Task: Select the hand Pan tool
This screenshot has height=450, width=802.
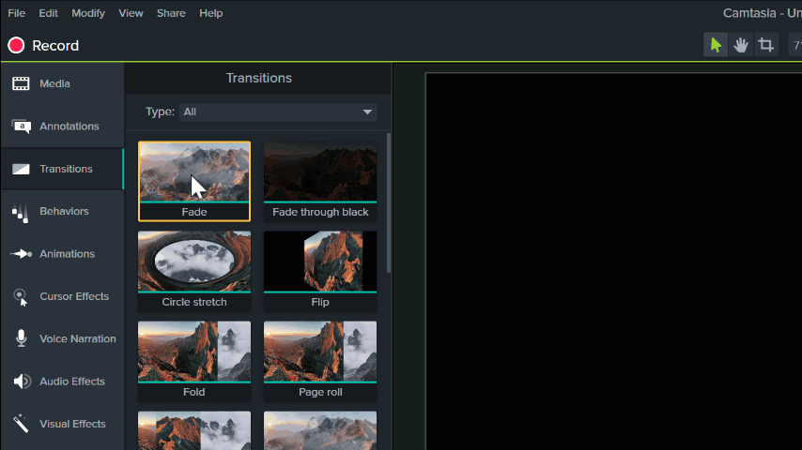Action: pos(741,45)
